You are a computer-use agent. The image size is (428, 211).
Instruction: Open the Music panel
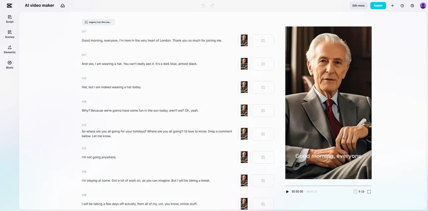(10, 65)
